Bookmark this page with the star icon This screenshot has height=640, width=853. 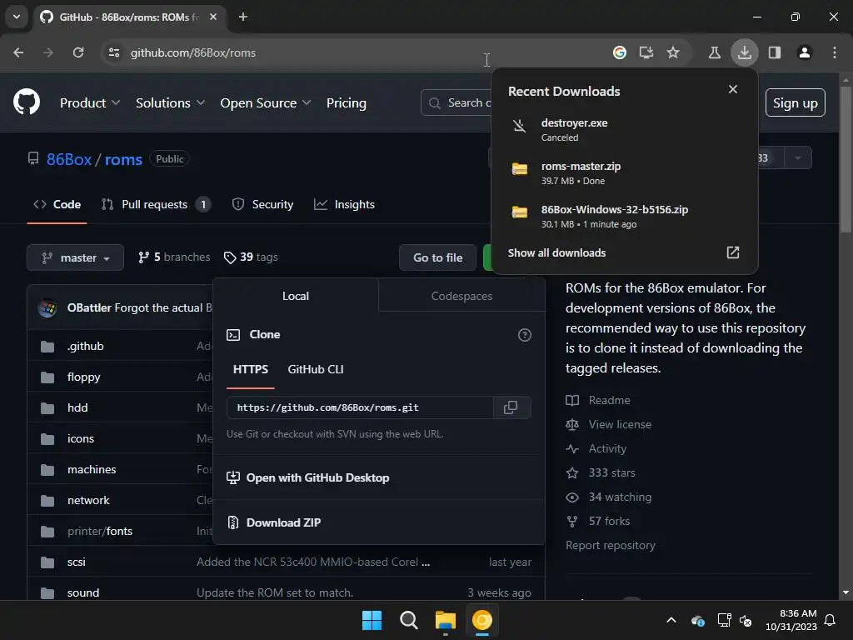pos(673,52)
